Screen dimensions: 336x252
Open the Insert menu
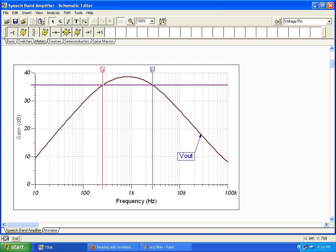[27, 13]
